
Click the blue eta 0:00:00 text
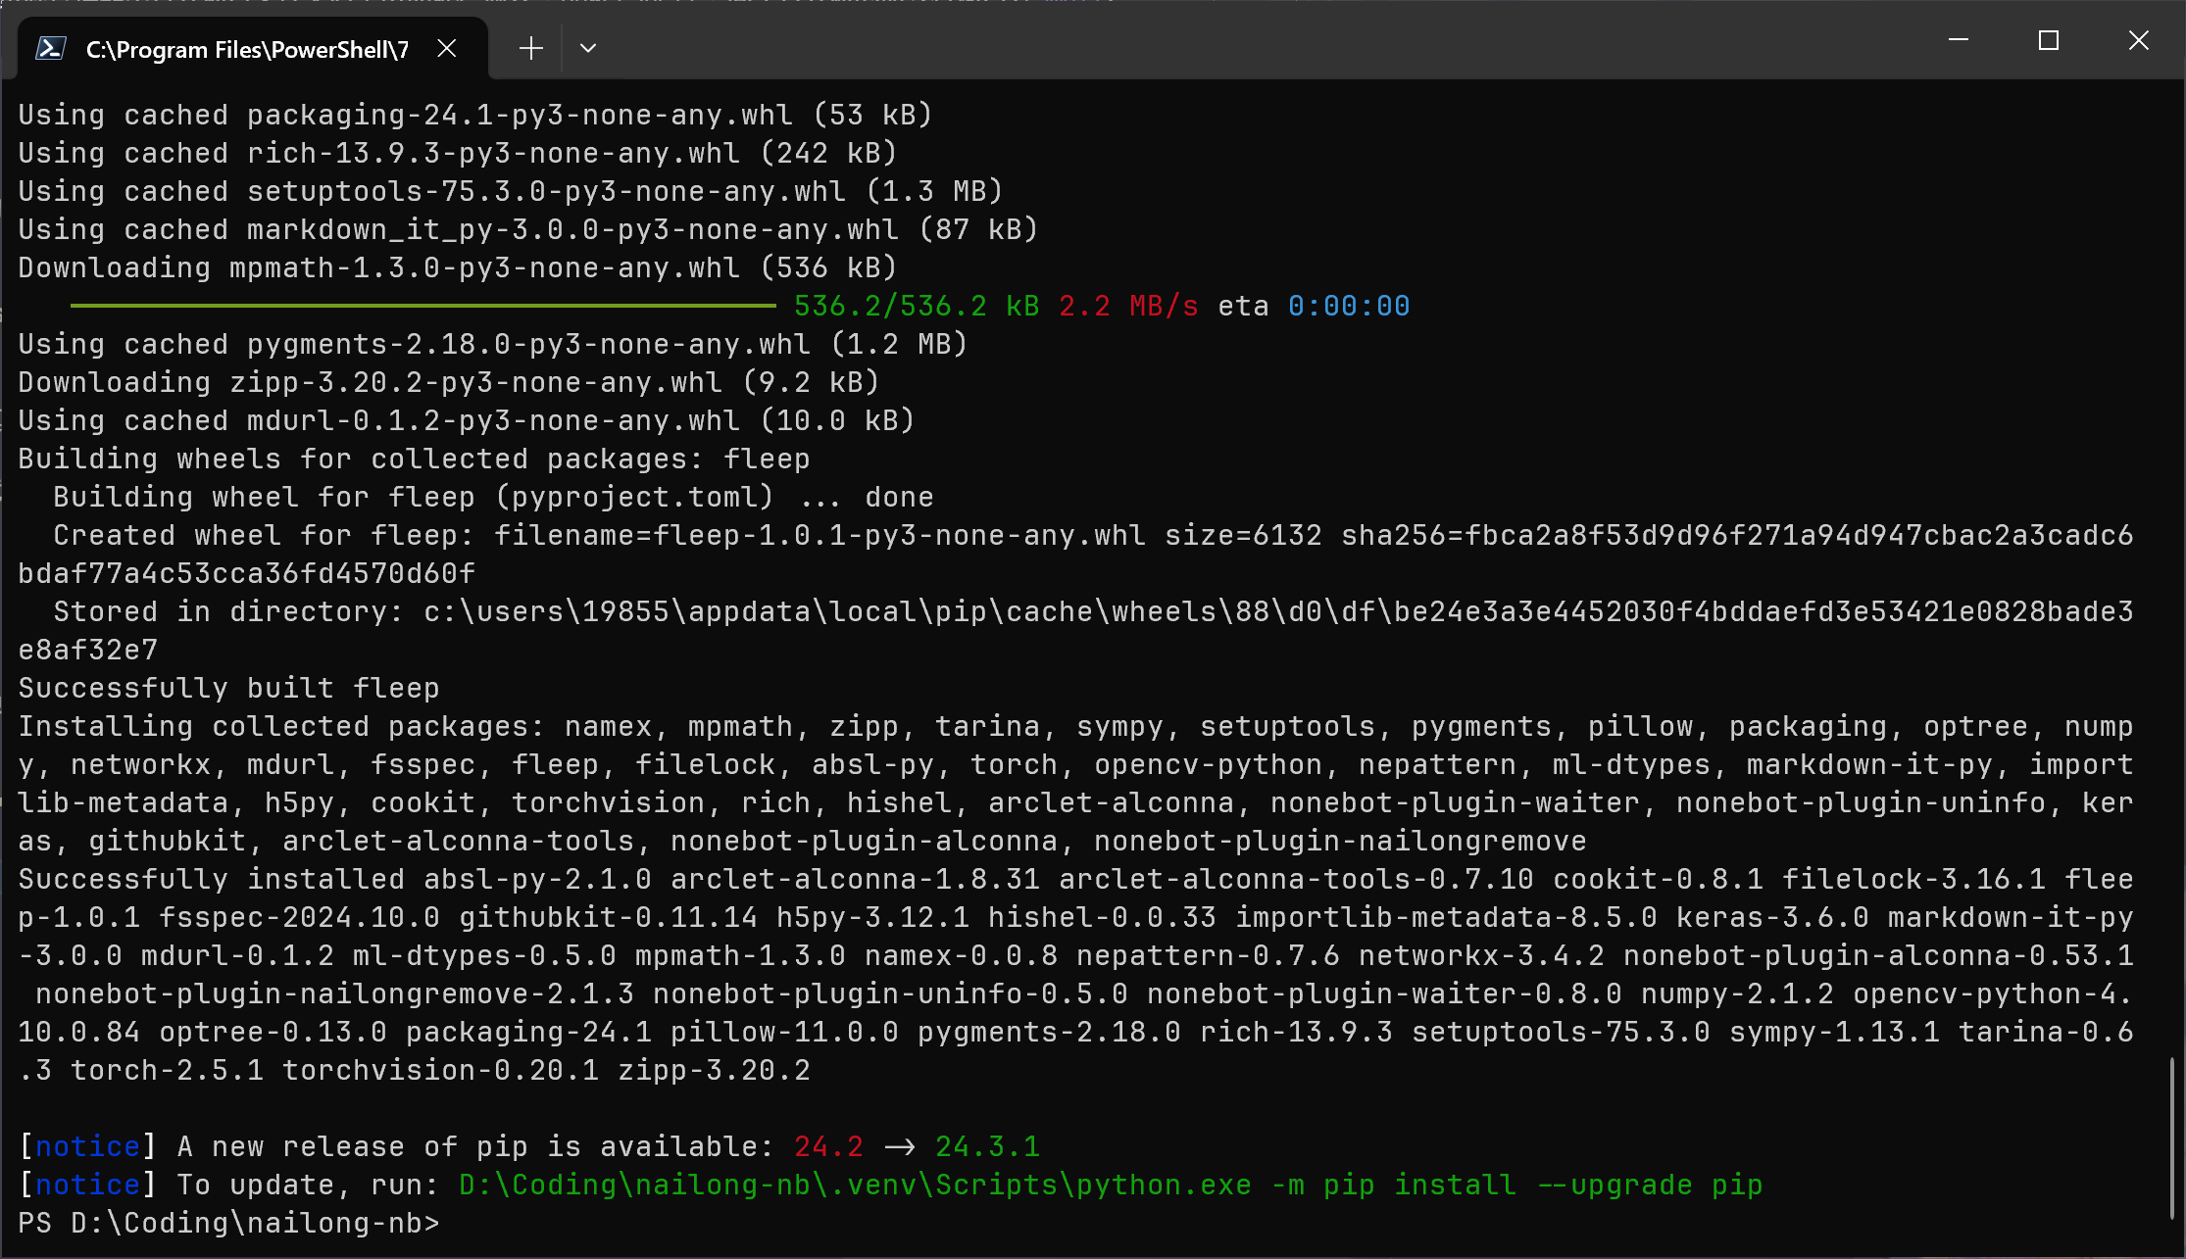point(1348,306)
